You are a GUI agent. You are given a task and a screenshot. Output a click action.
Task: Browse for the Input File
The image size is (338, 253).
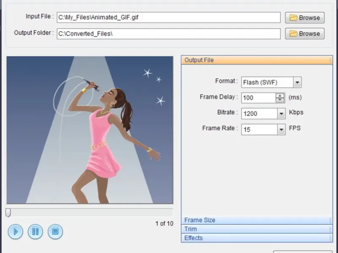pyautogui.click(x=305, y=18)
